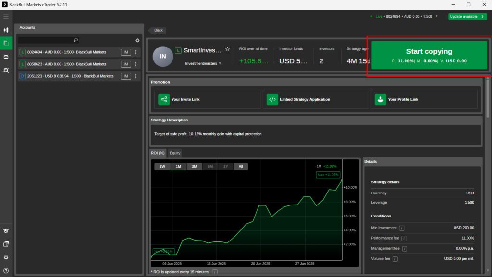Viewport: 492px width, 277px height.
Task: Click IM badge for account 8058623
Action: coord(126,64)
